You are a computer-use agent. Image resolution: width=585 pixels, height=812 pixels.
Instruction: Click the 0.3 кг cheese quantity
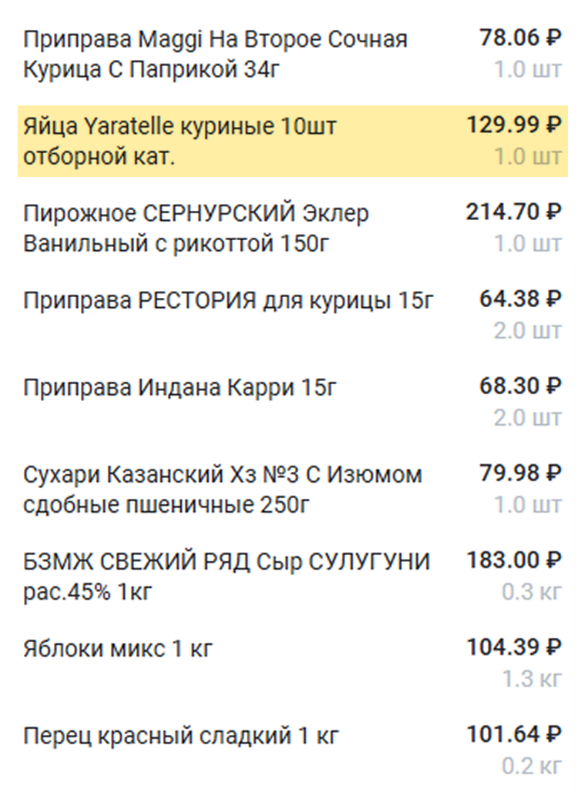coord(532,591)
